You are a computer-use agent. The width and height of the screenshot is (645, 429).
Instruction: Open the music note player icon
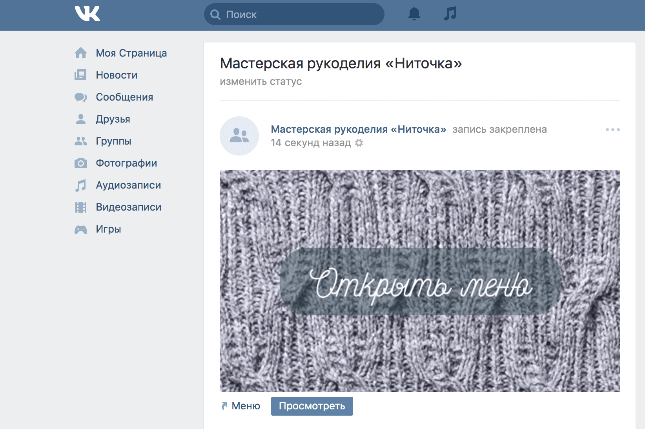450,14
